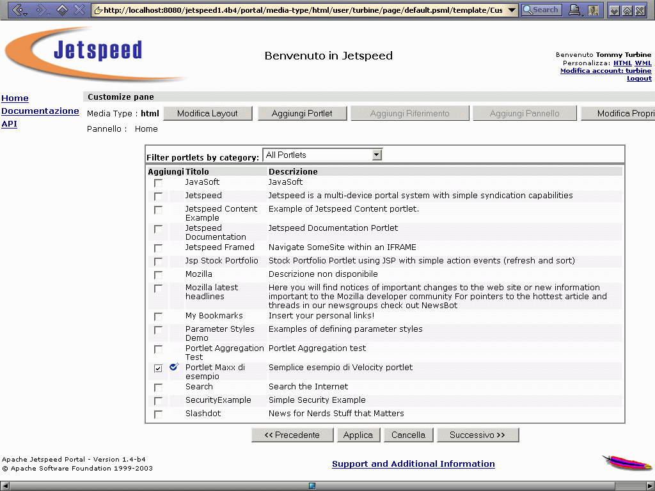Click the 'Insert your personal links!' text
This screenshot has height=491, width=655.
[321, 316]
